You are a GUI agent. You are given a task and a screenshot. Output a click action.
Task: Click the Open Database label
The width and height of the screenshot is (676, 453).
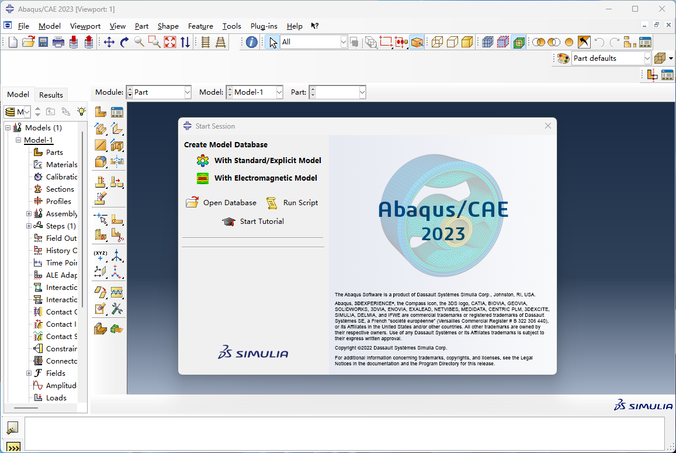point(230,203)
